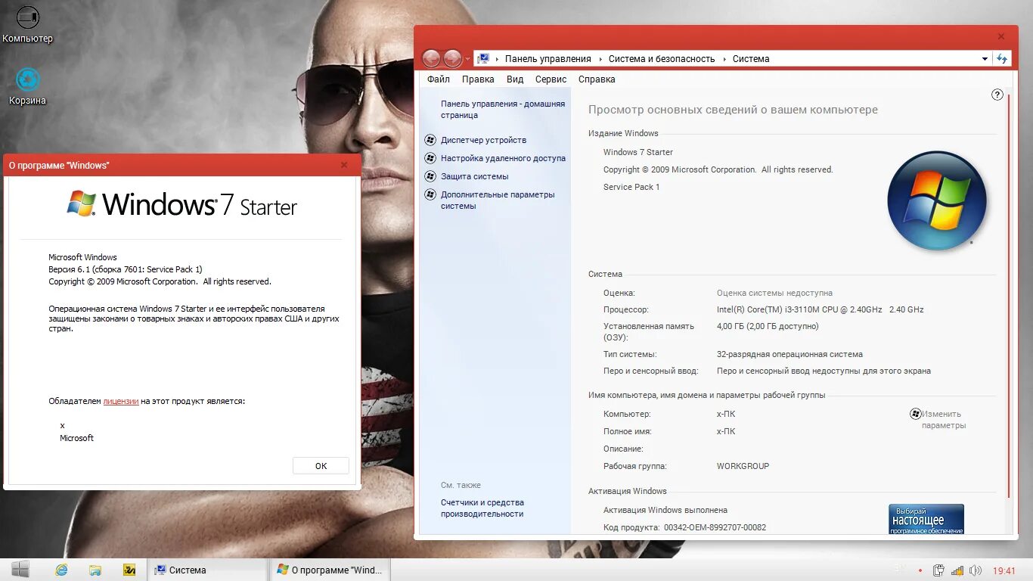Viewport: 1033px width, 581px height.
Task: Open Windows Explorer folder icon in taskbar
Action: pos(95,570)
